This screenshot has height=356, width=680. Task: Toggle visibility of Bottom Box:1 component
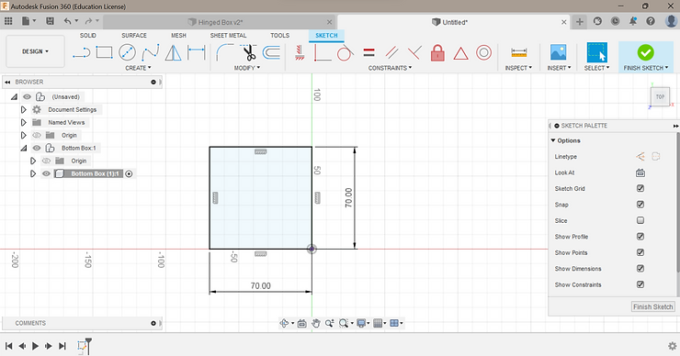37,148
